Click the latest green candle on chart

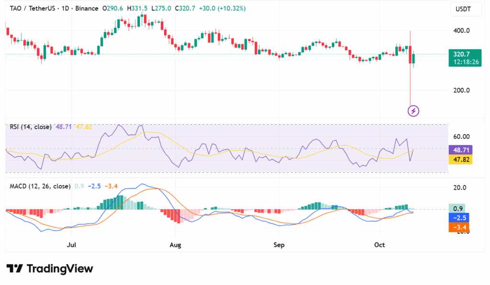coord(414,58)
